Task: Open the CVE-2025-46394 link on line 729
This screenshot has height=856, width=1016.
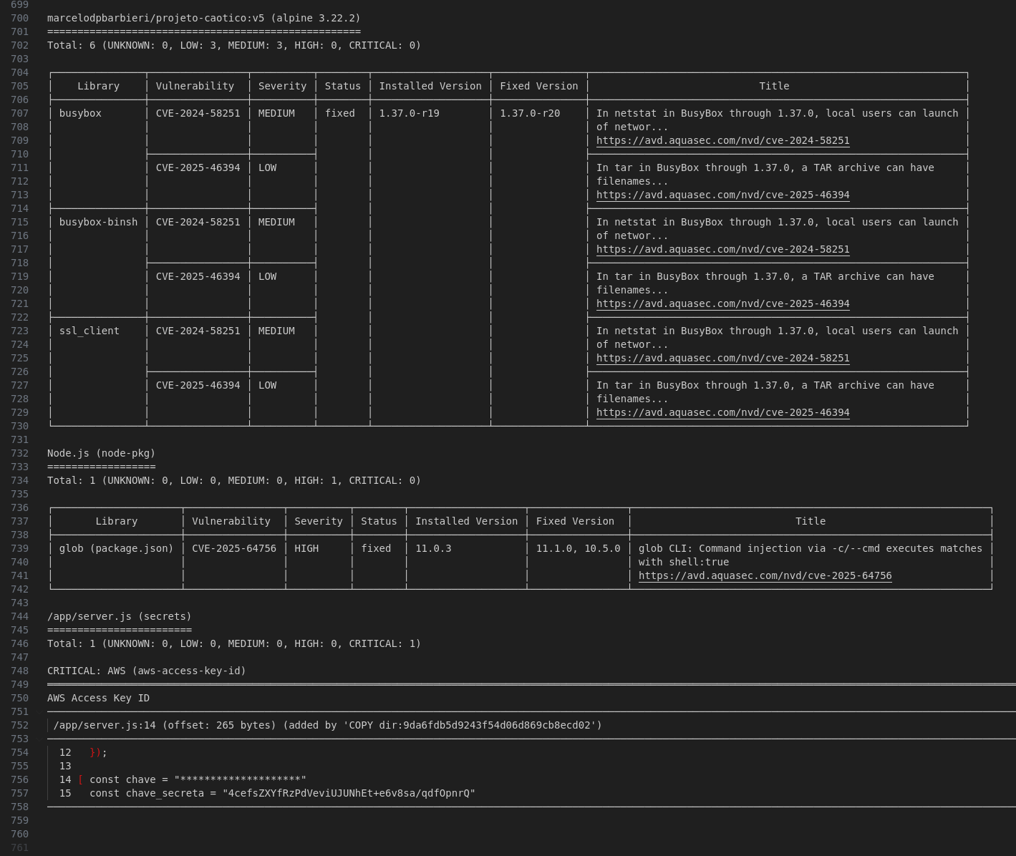Action: (722, 413)
